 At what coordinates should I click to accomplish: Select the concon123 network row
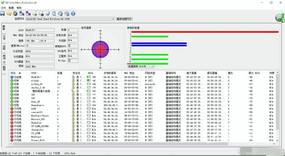pyautogui.click(x=142, y=112)
